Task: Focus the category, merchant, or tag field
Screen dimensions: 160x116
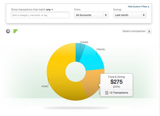Action: tap(40, 15)
